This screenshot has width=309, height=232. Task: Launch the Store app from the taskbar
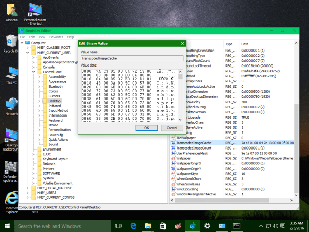(163, 226)
